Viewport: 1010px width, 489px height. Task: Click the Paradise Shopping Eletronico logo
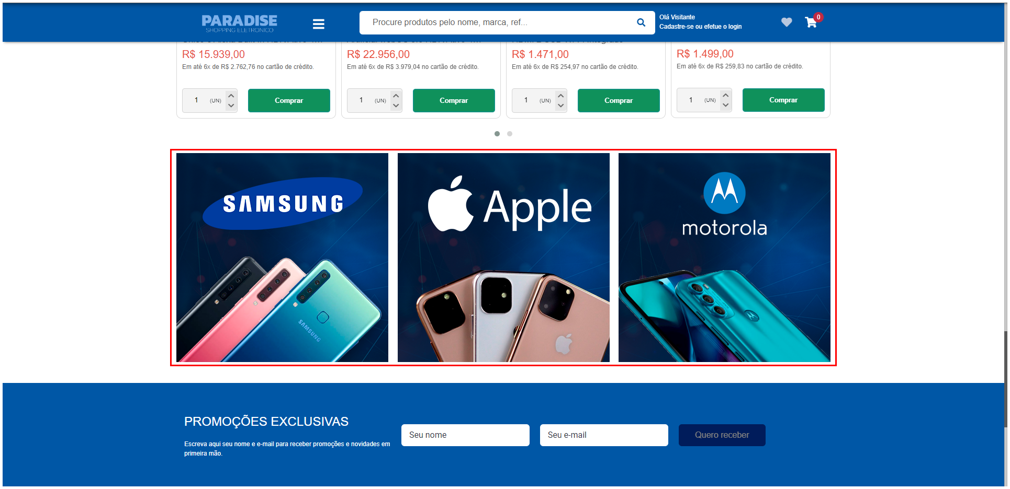tap(240, 24)
